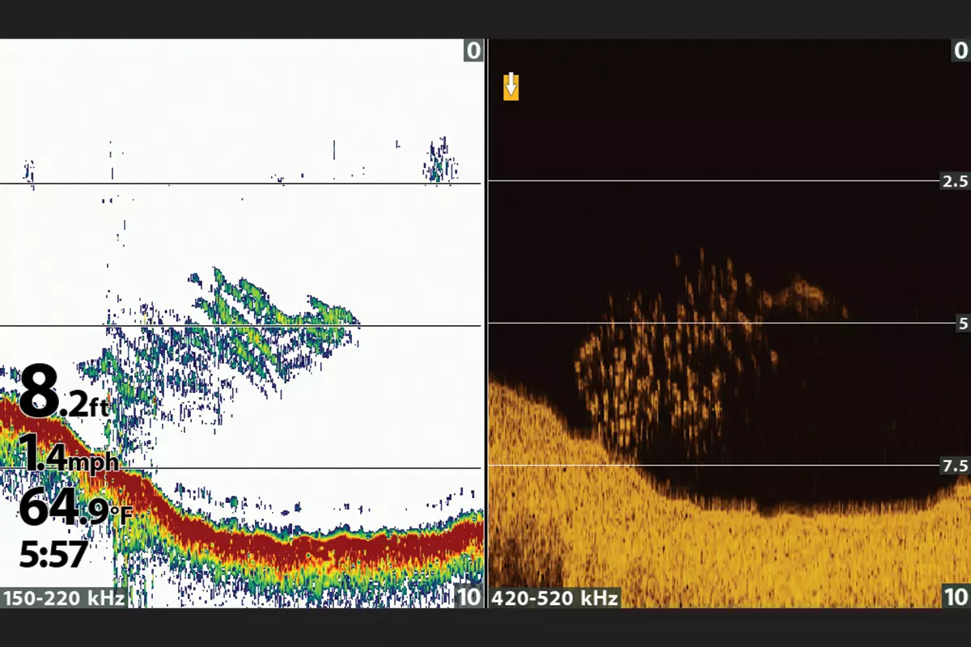Select the 7.5 depth scale marker
Viewport: 971px width, 647px height.
point(955,466)
